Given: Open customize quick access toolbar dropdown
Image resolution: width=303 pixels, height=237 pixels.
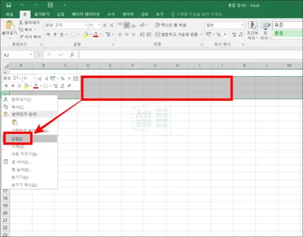Looking at the screenshot, I should pos(65,5).
